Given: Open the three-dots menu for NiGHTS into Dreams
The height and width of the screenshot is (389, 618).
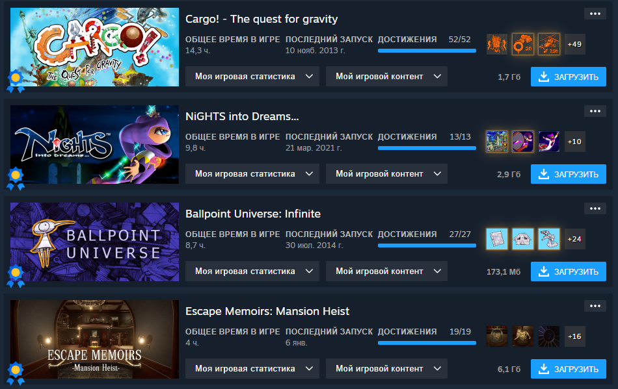Looking at the screenshot, I should (595, 111).
